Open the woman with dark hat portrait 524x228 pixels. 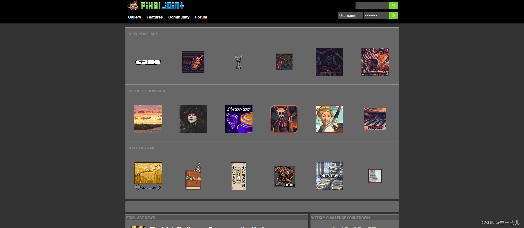click(x=193, y=119)
